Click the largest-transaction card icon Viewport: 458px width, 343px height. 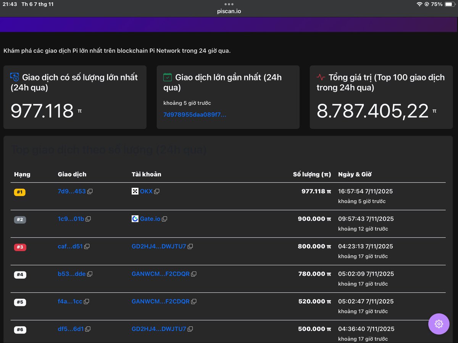(x=15, y=77)
